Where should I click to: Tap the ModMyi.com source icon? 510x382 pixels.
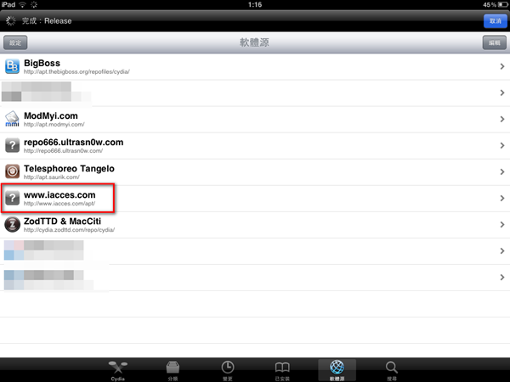(x=12, y=119)
